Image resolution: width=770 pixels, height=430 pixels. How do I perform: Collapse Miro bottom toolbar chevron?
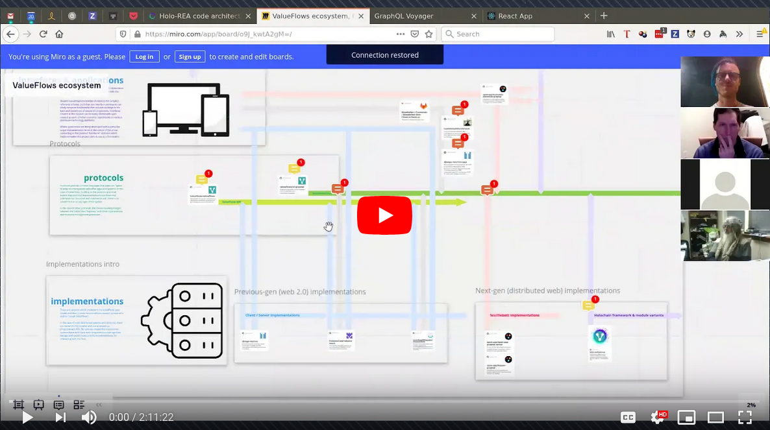[x=99, y=405]
